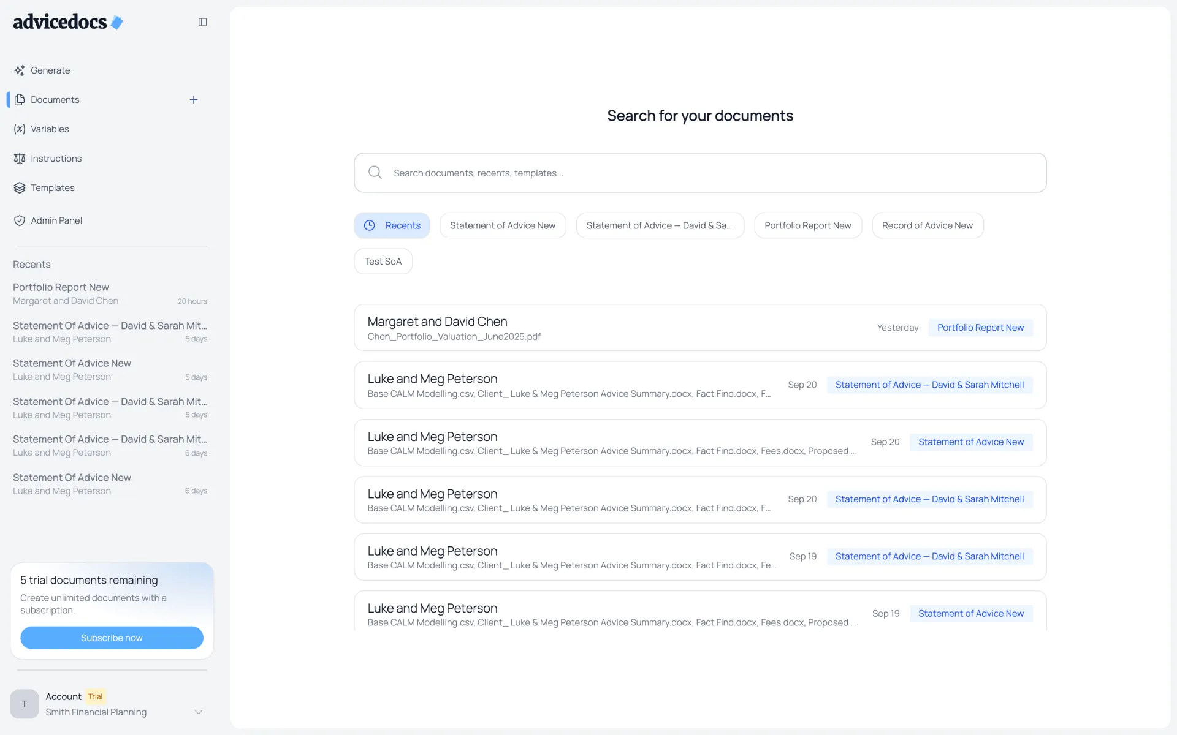Click 'Yesterday' date on Chen card
Viewport: 1177px width, 735px height.
897,328
